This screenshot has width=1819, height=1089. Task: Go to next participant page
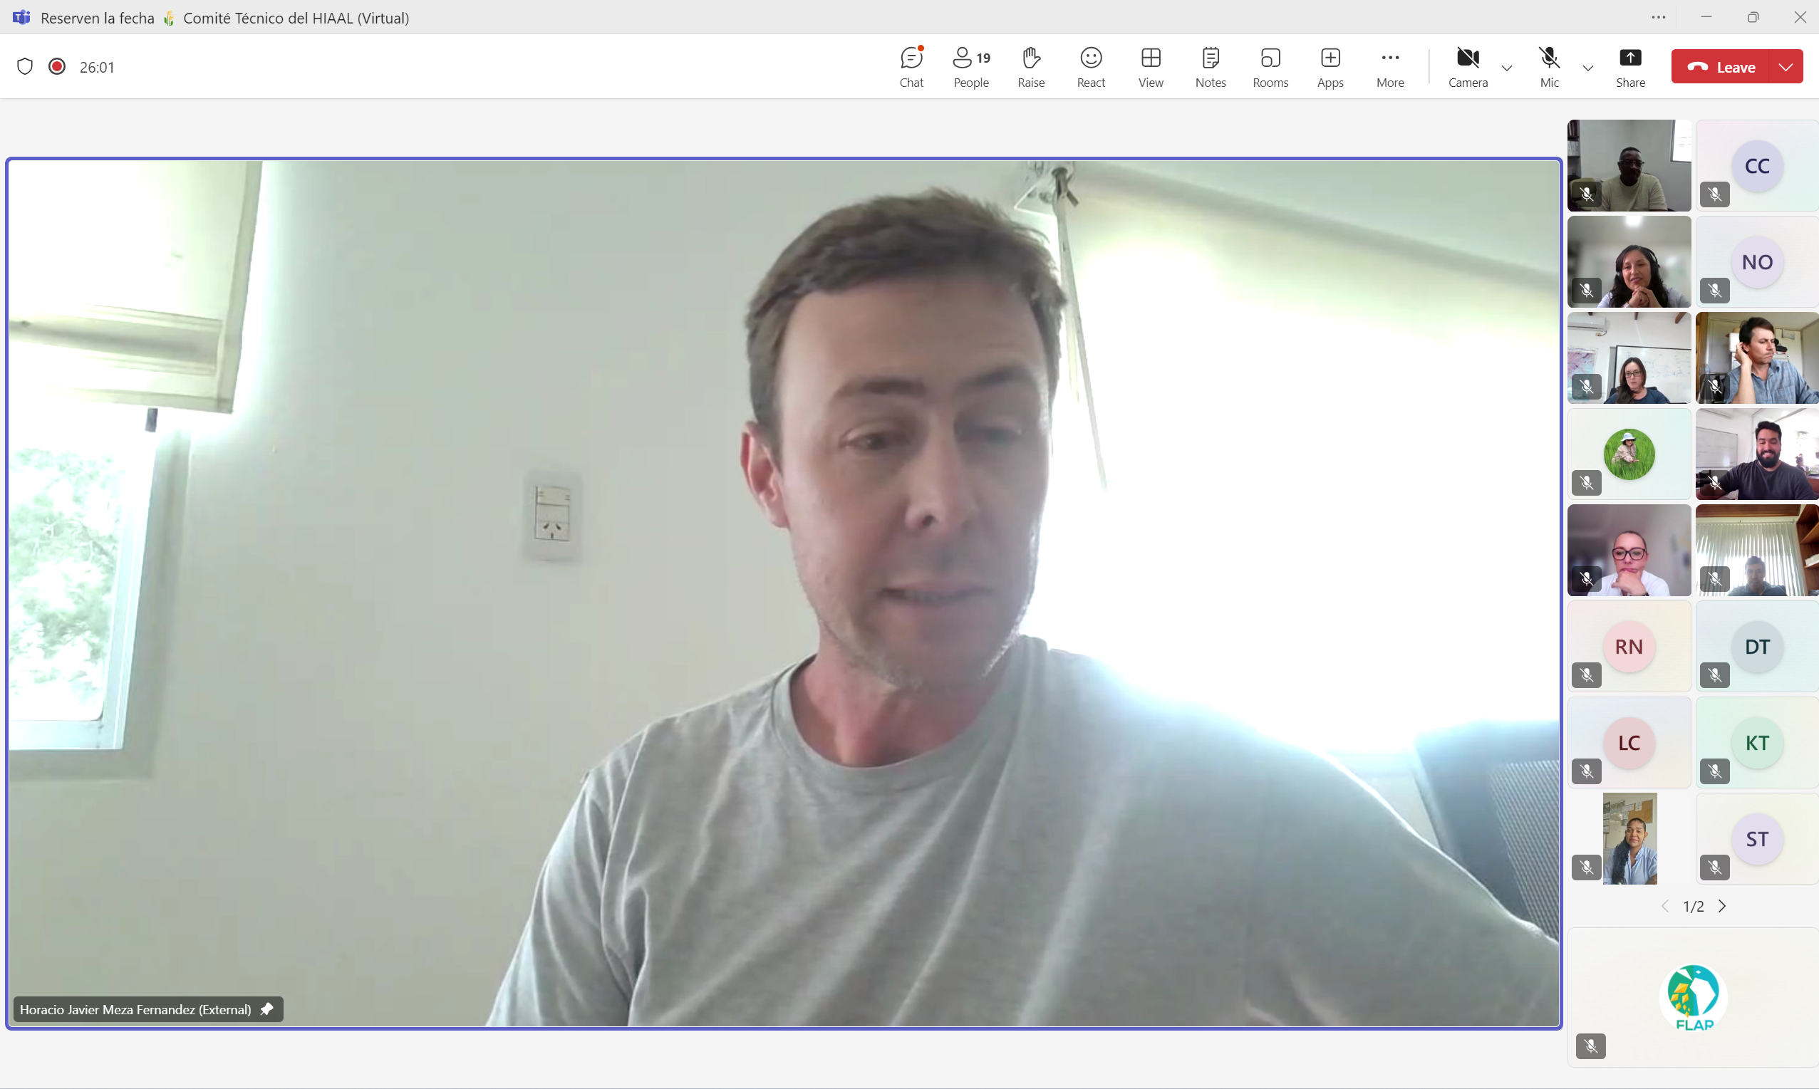point(1722,906)
